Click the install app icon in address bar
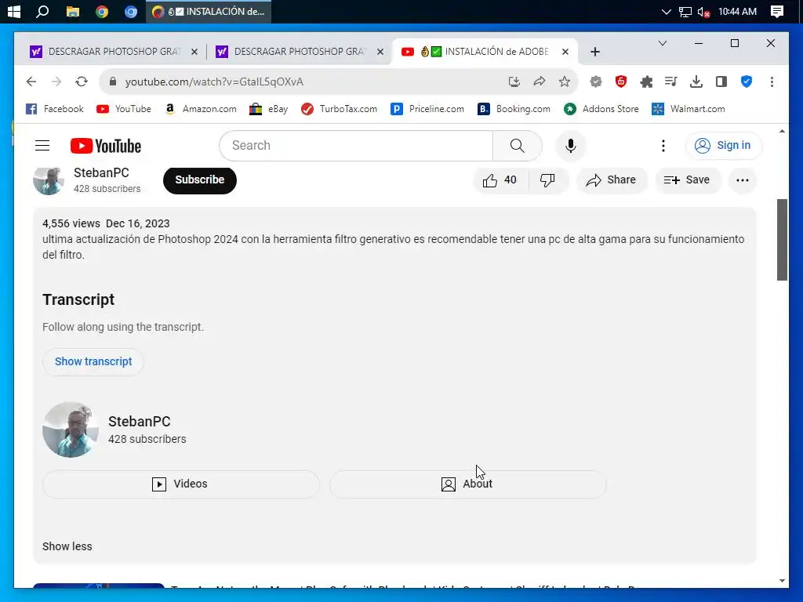 (x=514, y=82)
